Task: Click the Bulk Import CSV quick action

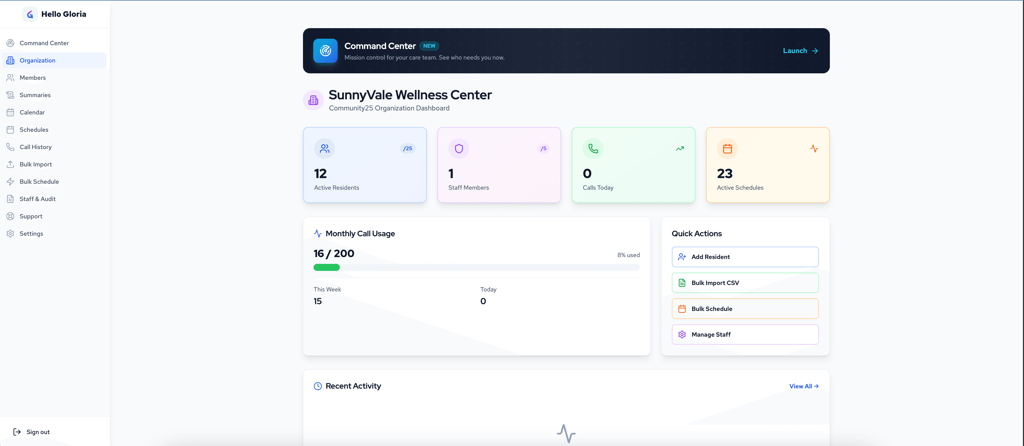Action: [x=745, y=283]
